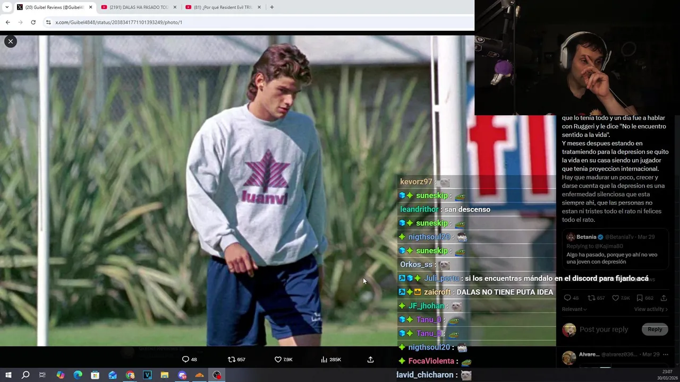Bookmark the post (662 bookmark icon)
The height and width of the screenshot is (382, 680).
[645, 298]
